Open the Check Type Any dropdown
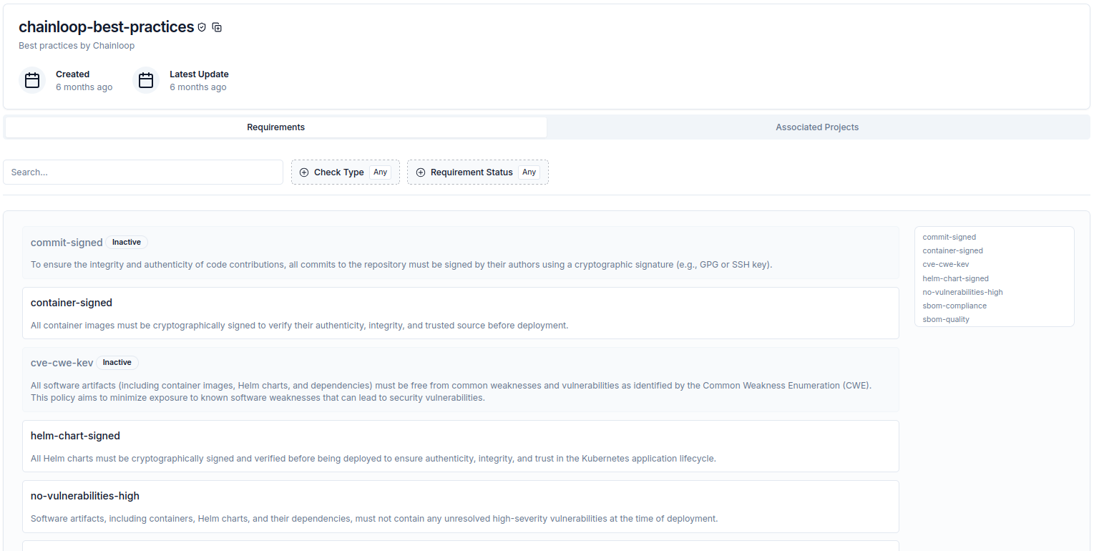The width and height of the screenshot is (1094, 551). [x=380, y=172]
